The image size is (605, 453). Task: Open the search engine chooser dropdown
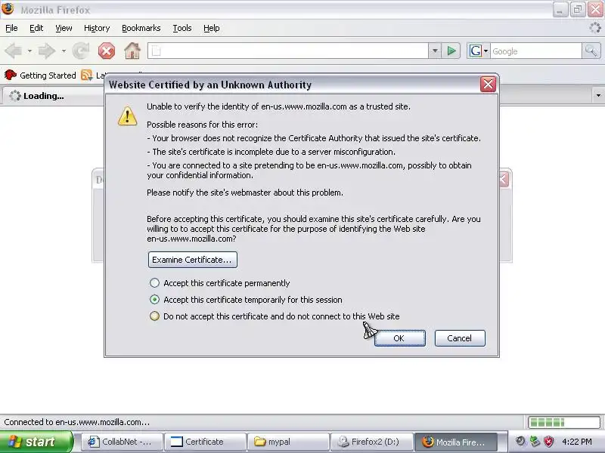[486, 51]
